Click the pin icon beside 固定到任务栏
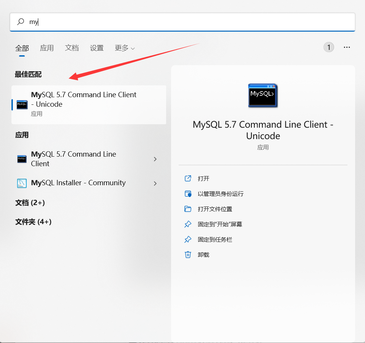The height and width of the screenshot is (343, 365). [188, 239]
